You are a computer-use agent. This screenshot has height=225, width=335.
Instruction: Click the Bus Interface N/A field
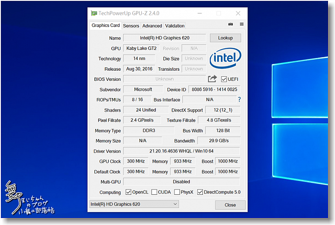click(209, 99)
